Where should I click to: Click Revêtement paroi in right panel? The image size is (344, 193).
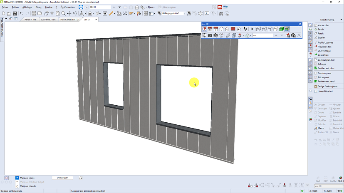(326, 82)
